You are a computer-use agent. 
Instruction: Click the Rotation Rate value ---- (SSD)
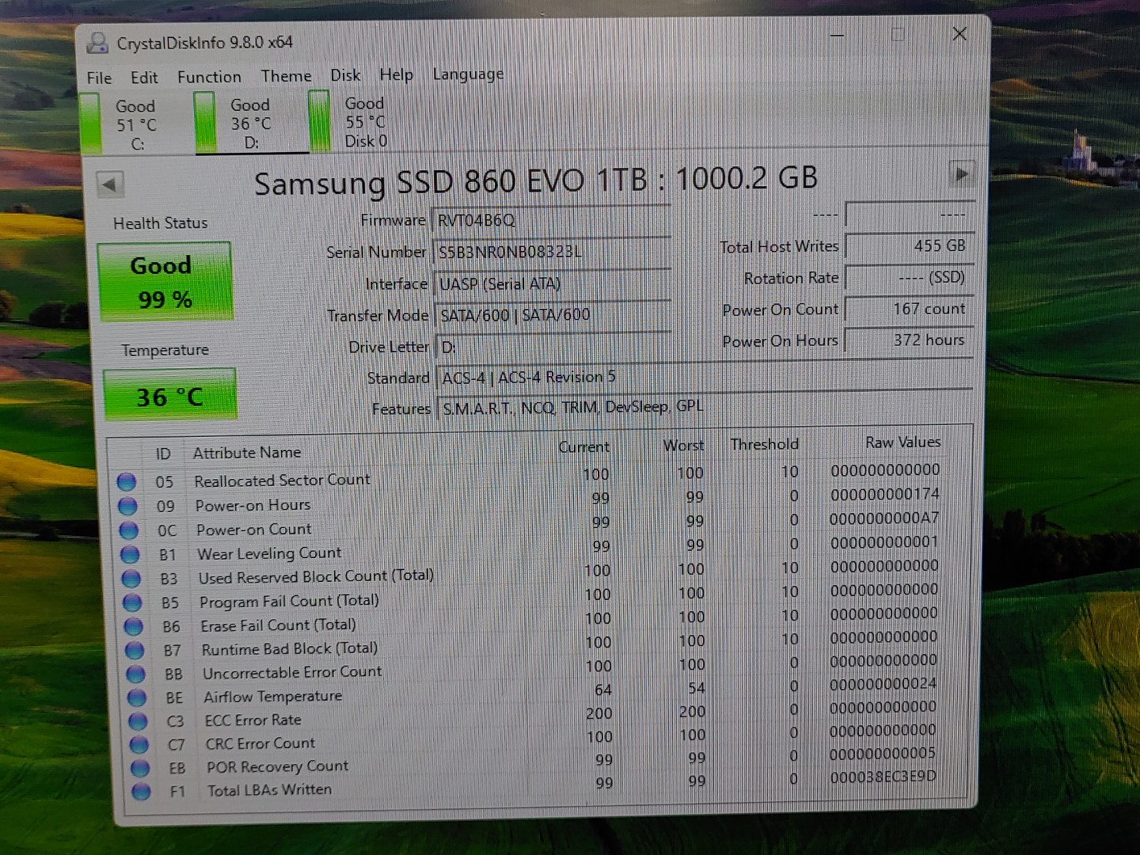(x=909, y=278)
